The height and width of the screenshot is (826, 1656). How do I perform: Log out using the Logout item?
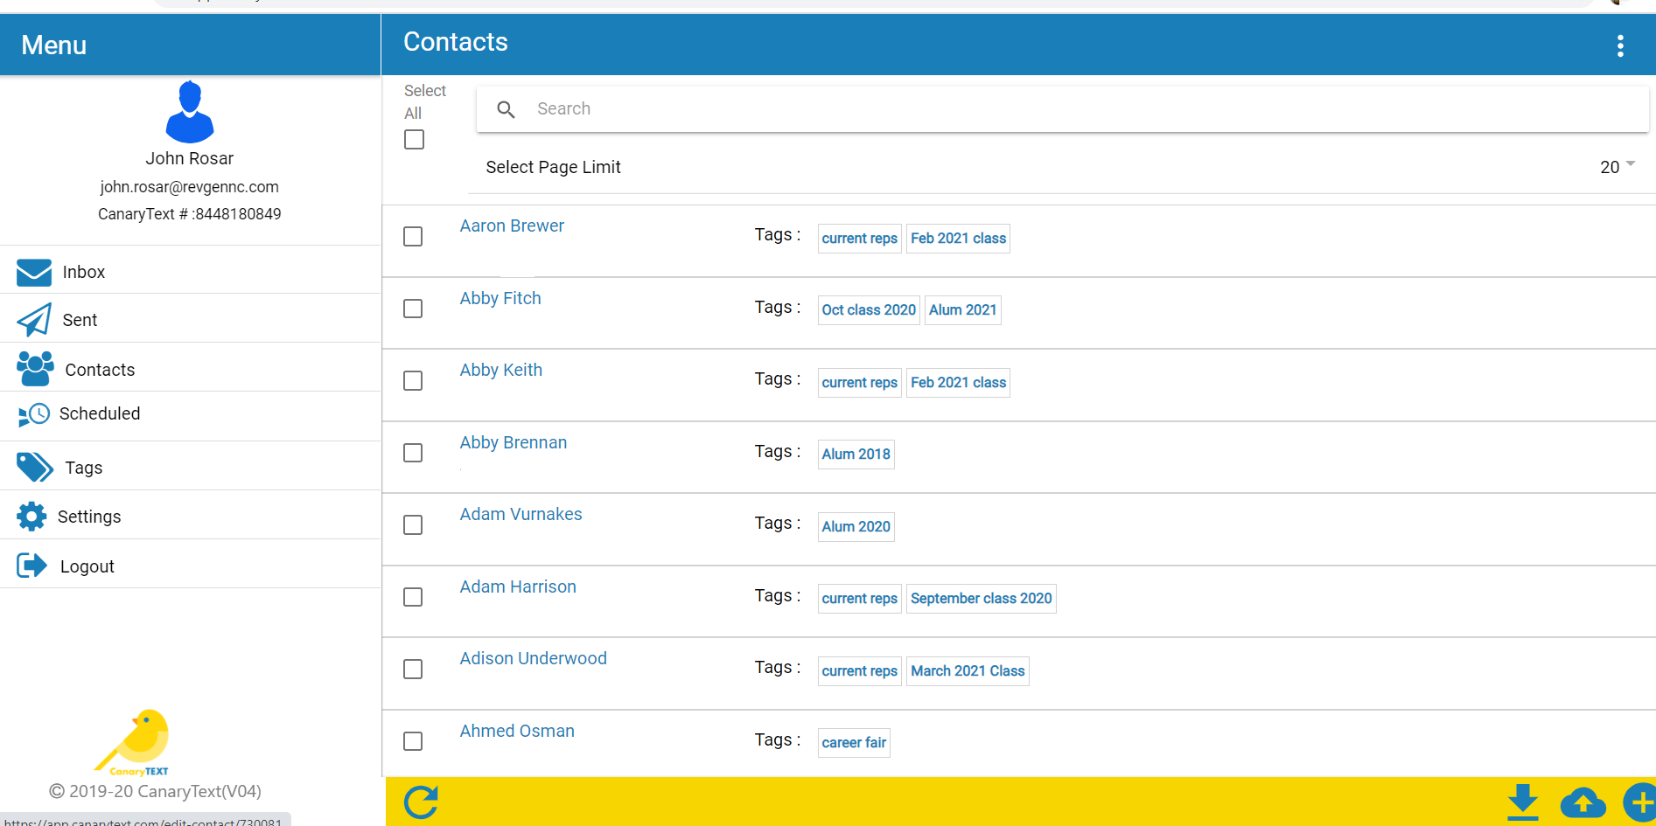click(x=87, y=566)
